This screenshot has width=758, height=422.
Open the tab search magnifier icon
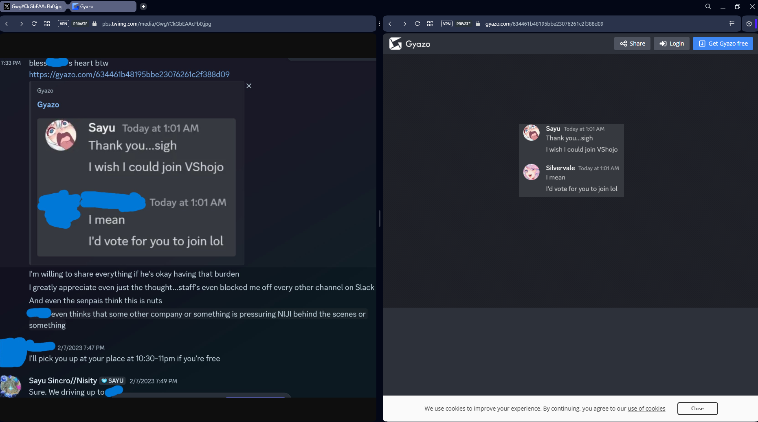(x=708, y=7)
